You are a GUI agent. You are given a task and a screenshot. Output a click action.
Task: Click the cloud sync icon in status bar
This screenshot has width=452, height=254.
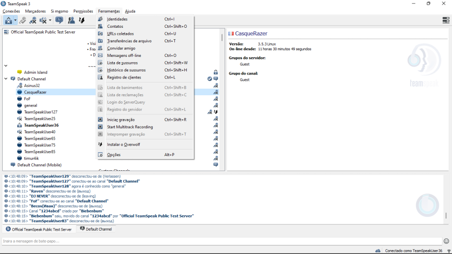378,250
